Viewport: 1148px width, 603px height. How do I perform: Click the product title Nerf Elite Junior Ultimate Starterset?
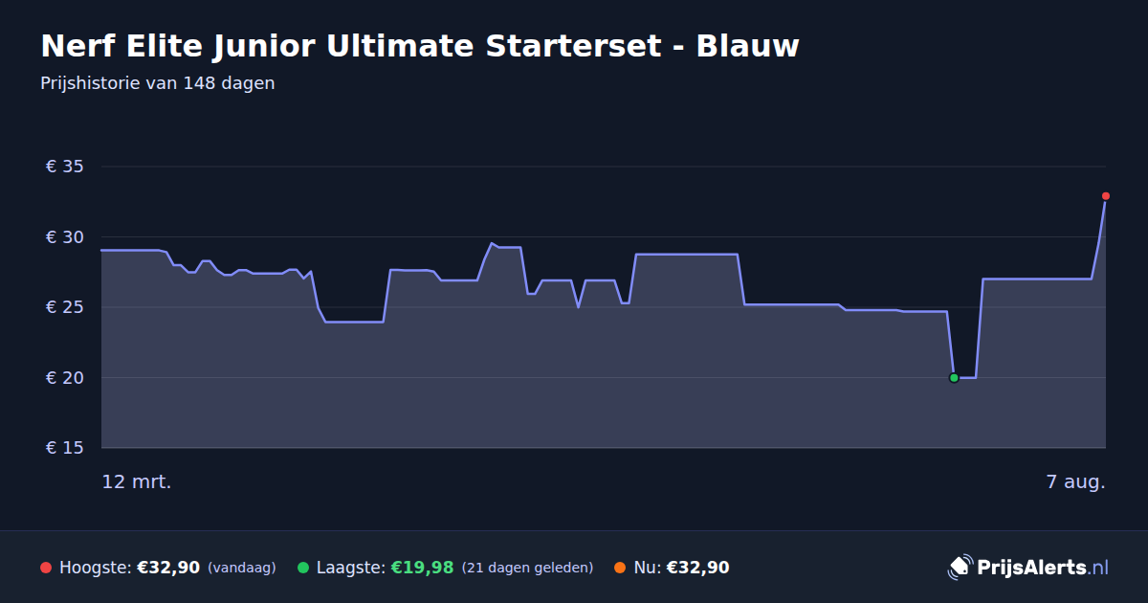(x=419, y=45)
